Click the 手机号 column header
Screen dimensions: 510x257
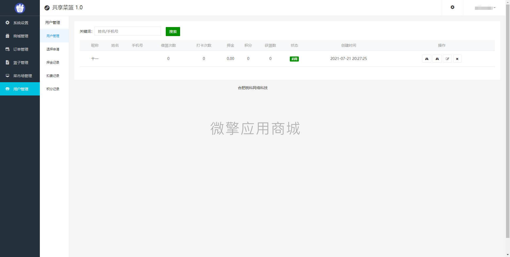(137, 45)
